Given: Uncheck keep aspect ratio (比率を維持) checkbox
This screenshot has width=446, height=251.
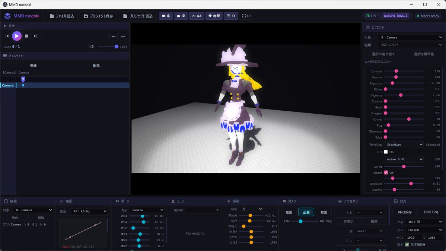Looking at the screenshot, I should (x=407, y=244).
